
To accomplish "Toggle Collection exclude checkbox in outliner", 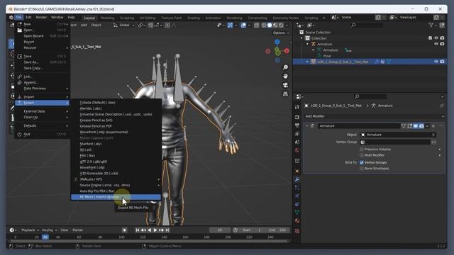I will [x=430, y=38].
